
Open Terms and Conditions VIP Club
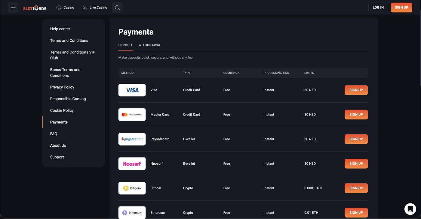click(x=73, y=55)
